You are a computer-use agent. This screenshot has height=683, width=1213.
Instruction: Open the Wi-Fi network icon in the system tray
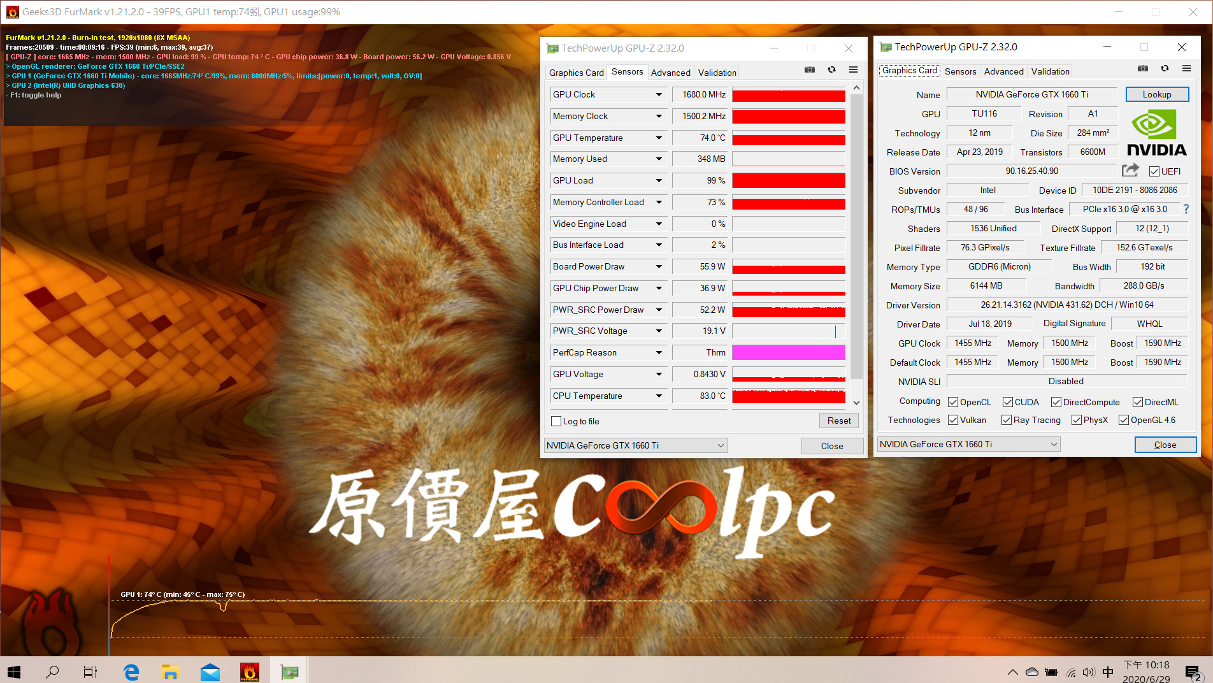point(1071,672)
